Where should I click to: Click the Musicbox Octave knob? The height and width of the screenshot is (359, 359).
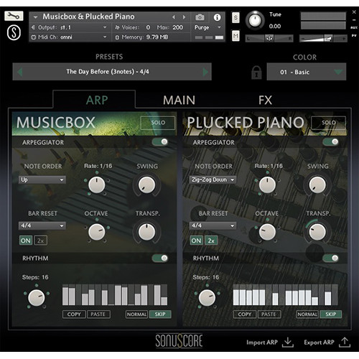[x=97, y=232]
